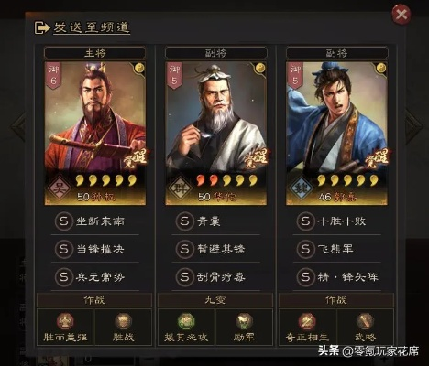The image size is (429, 366).
Task: Go to the previous team with left arrow
Action: [19, 126]
